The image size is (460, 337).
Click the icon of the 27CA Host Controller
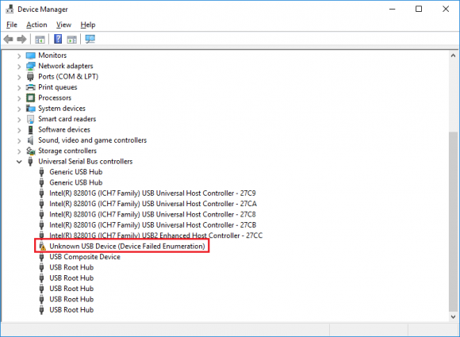42,204
